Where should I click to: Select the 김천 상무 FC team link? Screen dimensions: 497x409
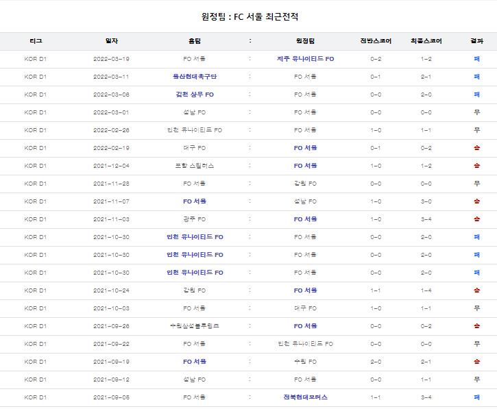(x=195, y=95)
